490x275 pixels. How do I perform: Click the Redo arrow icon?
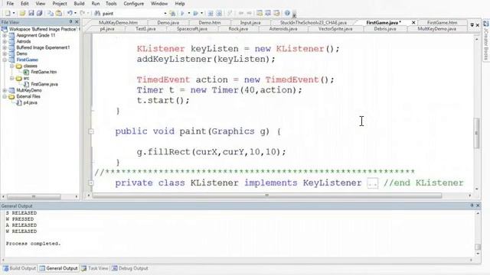click(x=83, y=13)
